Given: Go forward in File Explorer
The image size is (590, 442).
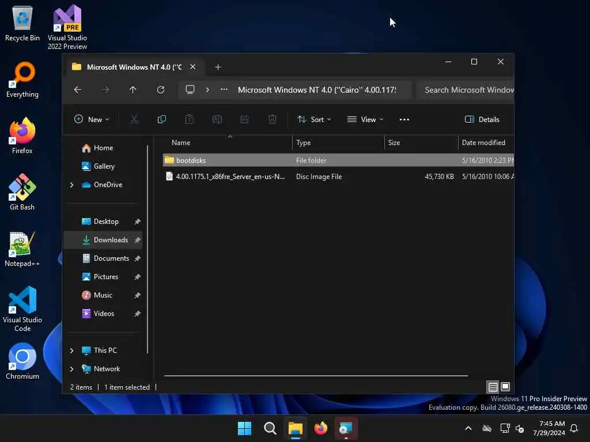Looking at the screenshot, I should (x=105, y=90).
